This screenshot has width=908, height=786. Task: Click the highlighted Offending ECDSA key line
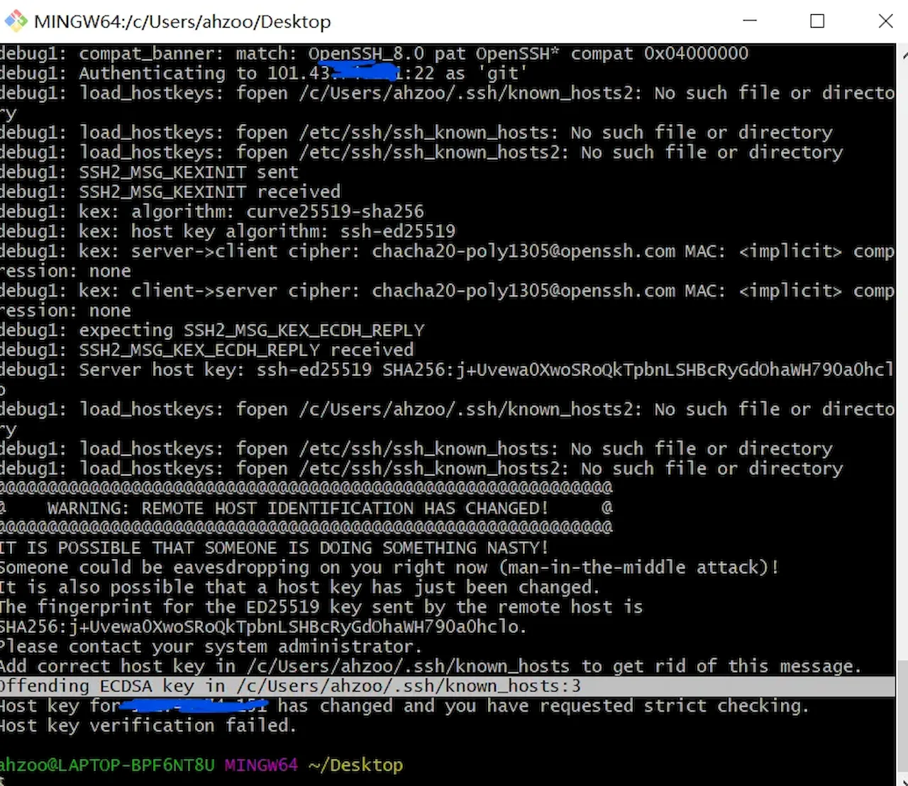click(289, 686)
